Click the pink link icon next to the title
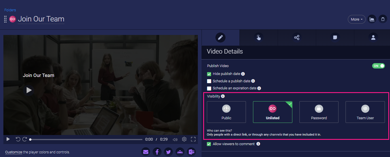The image size is (390, 157). 12,19
